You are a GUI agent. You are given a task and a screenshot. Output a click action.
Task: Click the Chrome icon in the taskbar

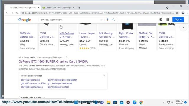[141, 102]
